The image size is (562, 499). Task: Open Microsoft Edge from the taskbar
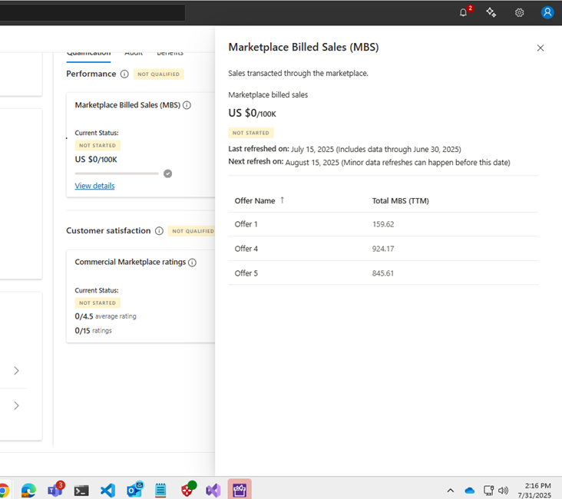click(x=28, y=491)
